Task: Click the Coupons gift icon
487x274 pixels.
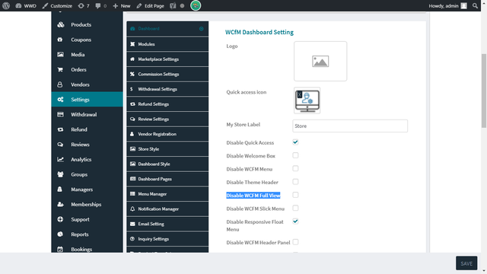Action: point(60,40)
